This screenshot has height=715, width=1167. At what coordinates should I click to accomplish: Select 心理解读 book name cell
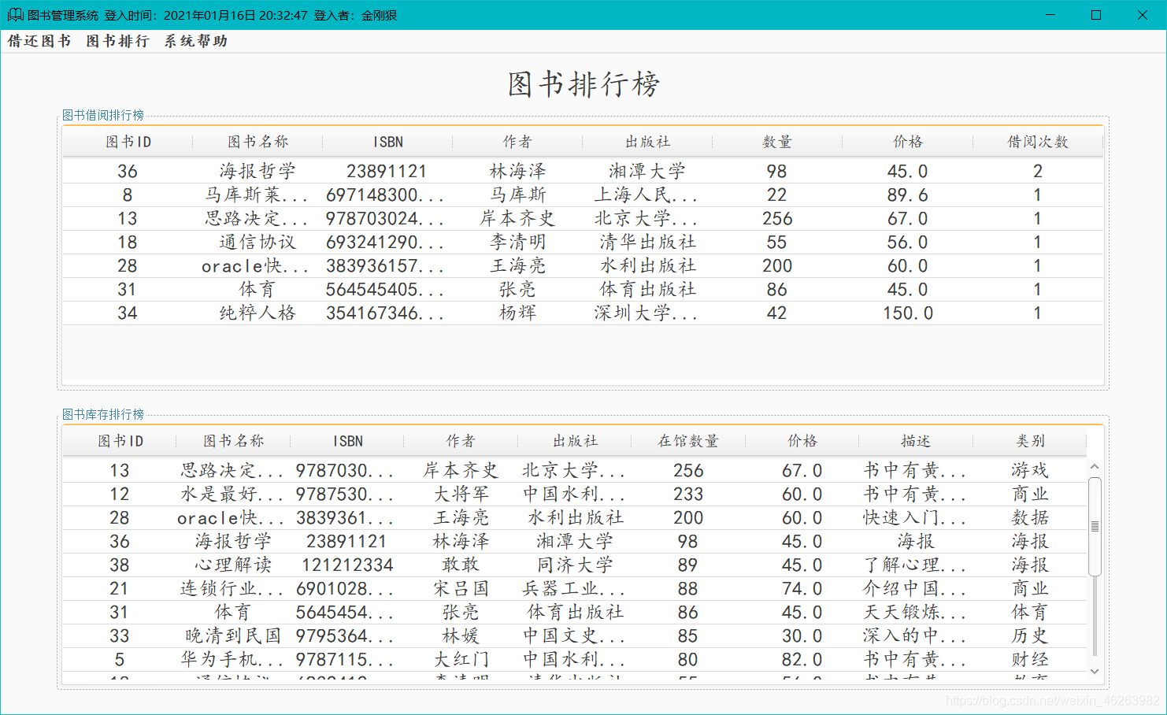(233, 565)
